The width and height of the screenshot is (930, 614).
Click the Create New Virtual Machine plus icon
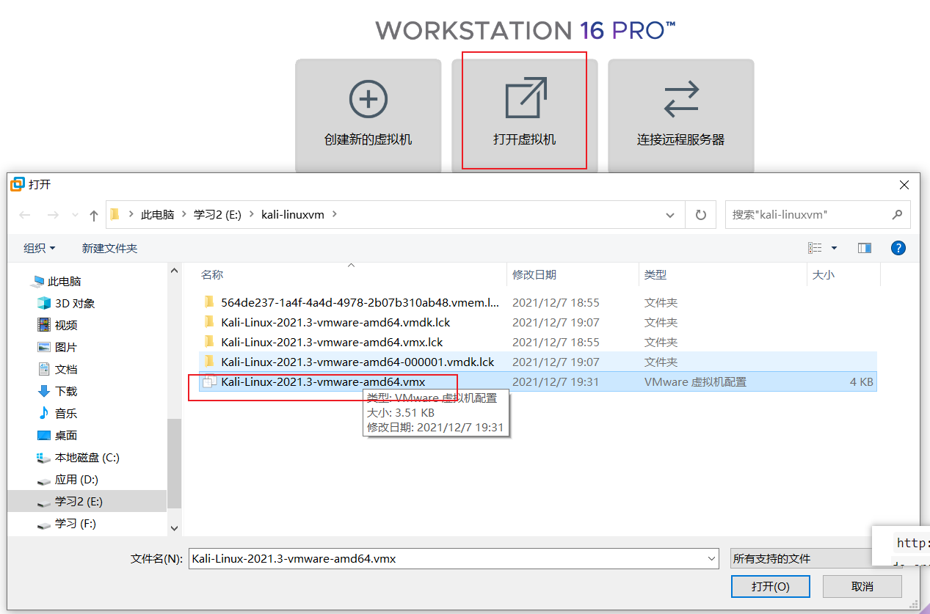click(368, 99)
